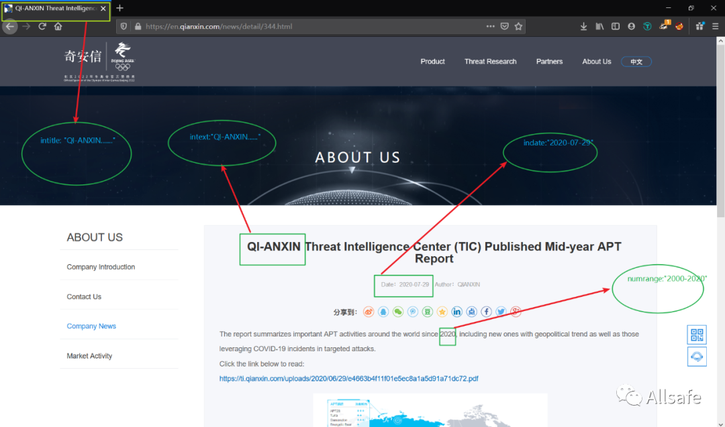Viewport: 725px width, 427px height.
Task: Open the Partners menu
Action: click(x=549, y=62)
